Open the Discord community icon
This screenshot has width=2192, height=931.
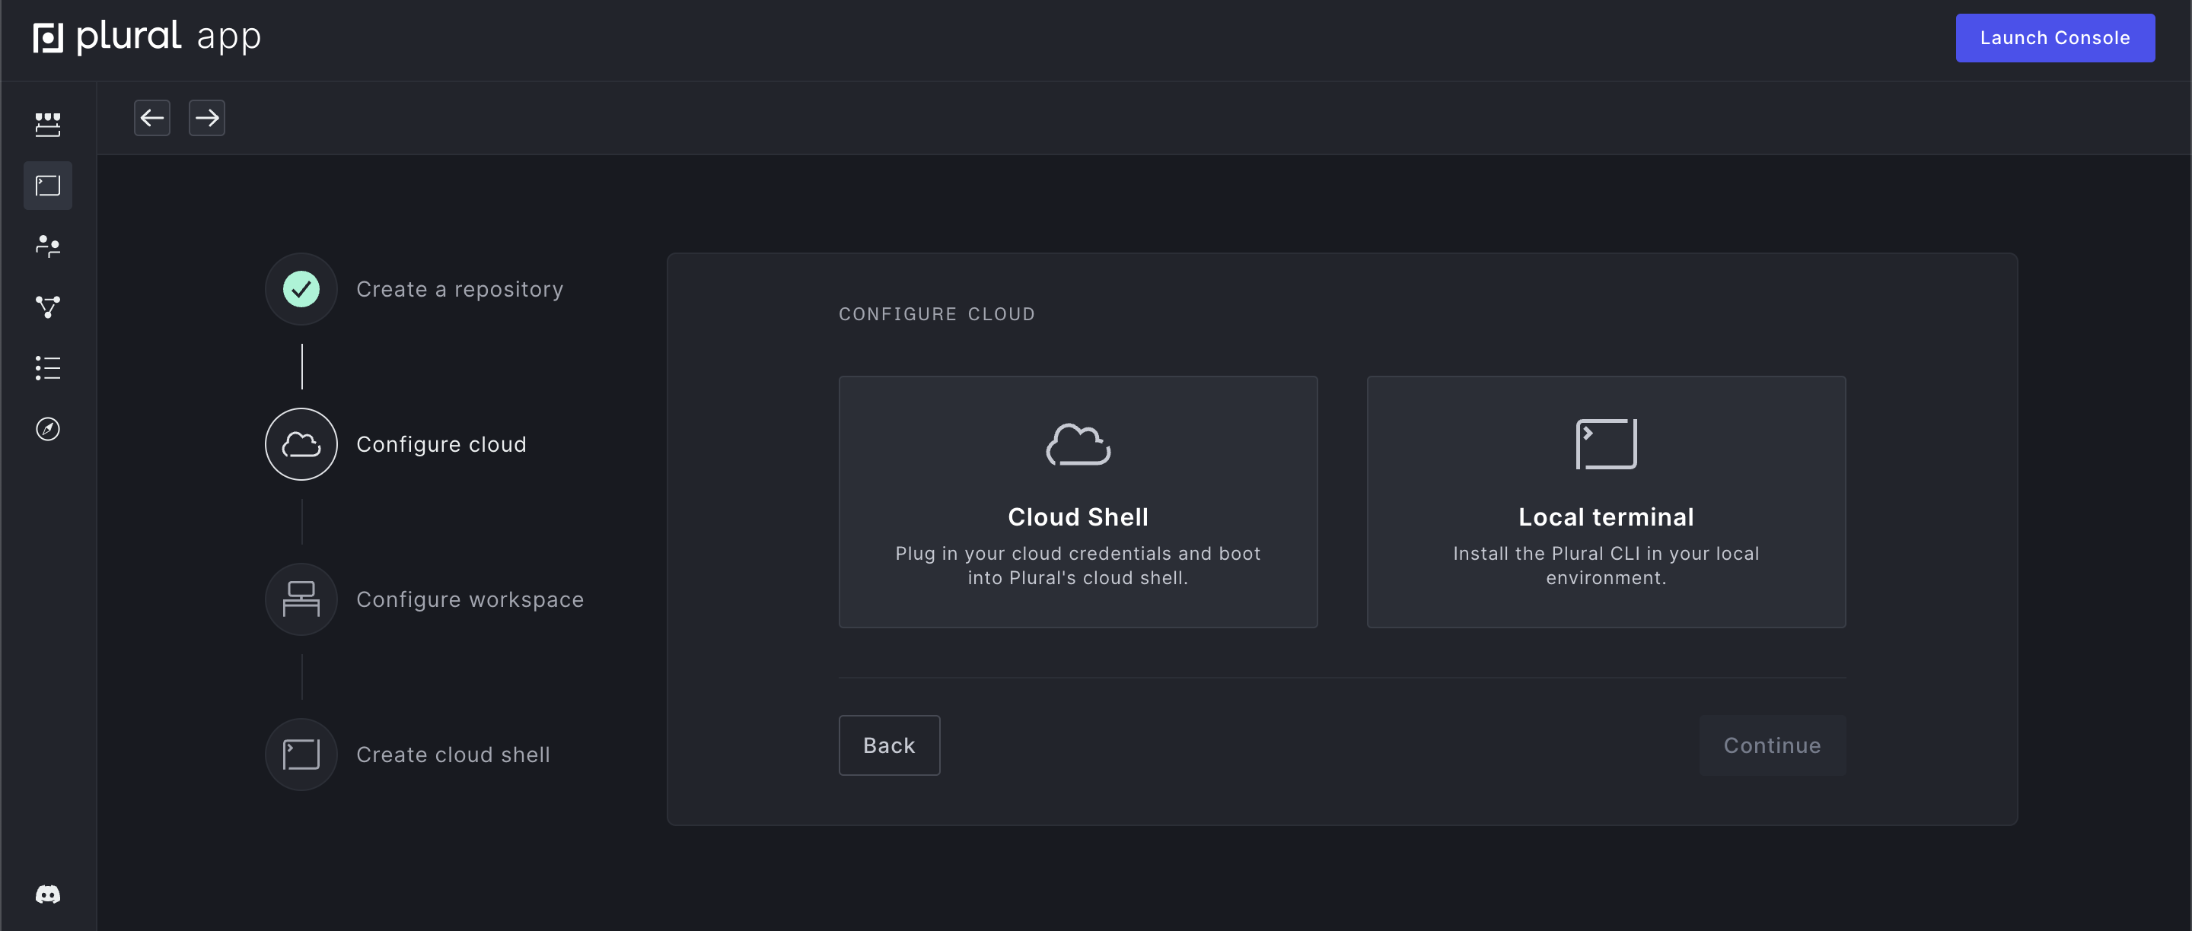point(48,894)
